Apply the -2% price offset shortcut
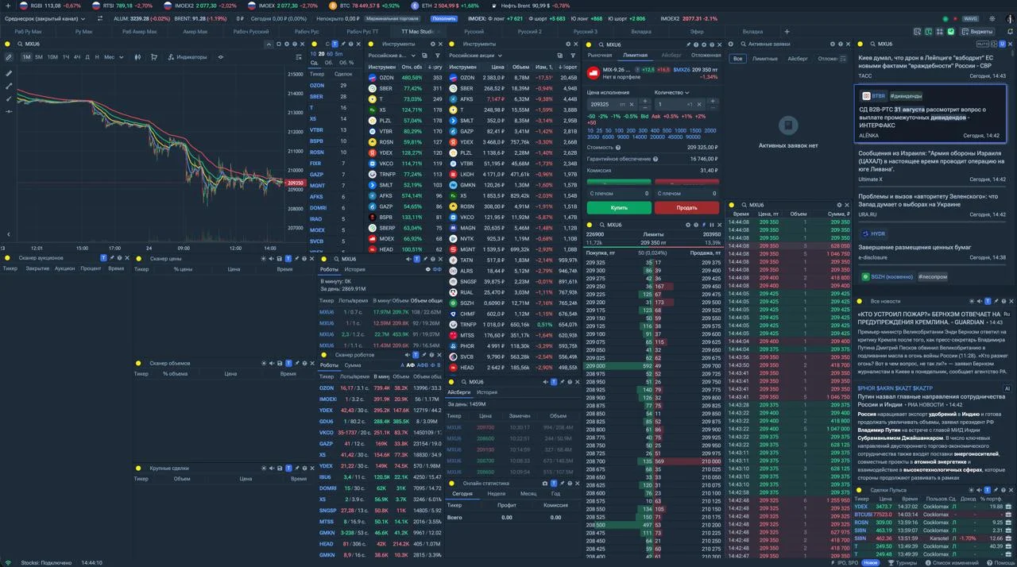 pyautogui.click(x=603, y=116)
